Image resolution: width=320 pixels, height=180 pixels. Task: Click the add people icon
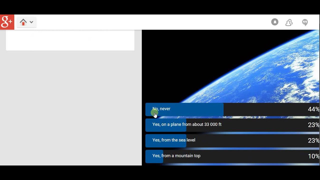(289, 22)
